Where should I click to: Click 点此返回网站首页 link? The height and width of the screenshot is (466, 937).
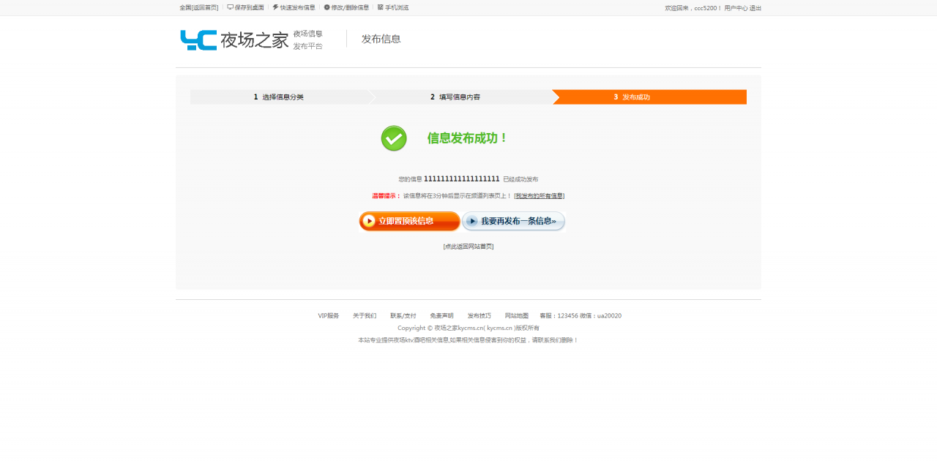pos(468,247)
